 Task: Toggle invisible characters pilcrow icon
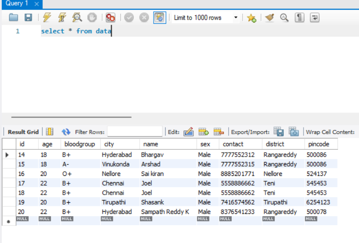tap(299, 17)
